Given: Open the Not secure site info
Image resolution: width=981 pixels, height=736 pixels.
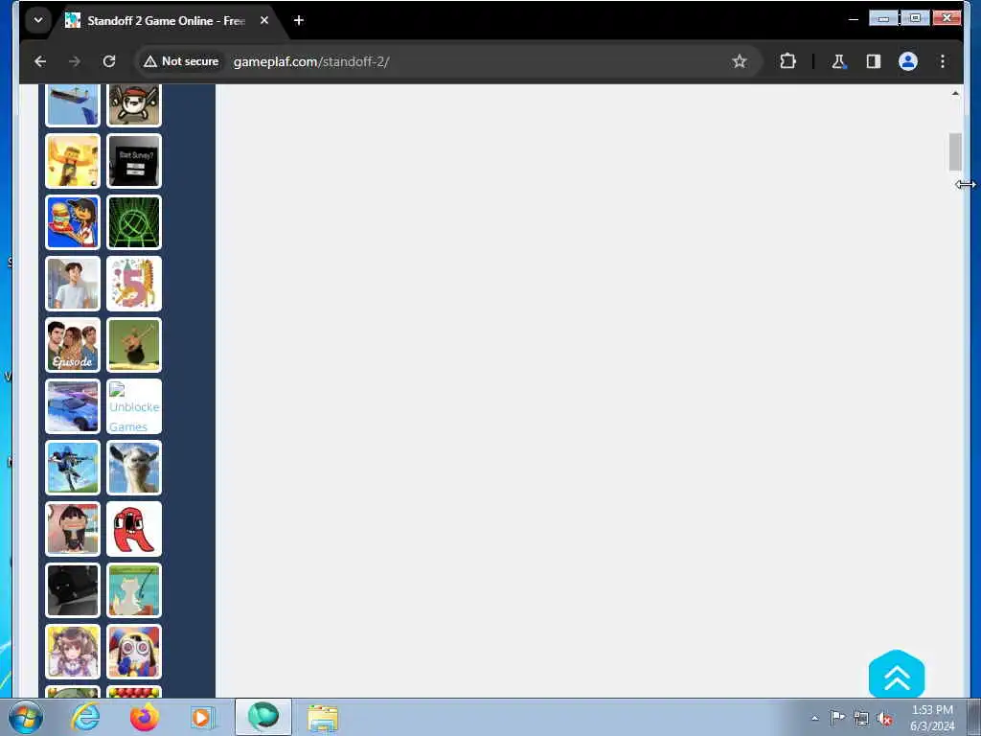Looking at the screenshot, I should click(x=181, y=61).
